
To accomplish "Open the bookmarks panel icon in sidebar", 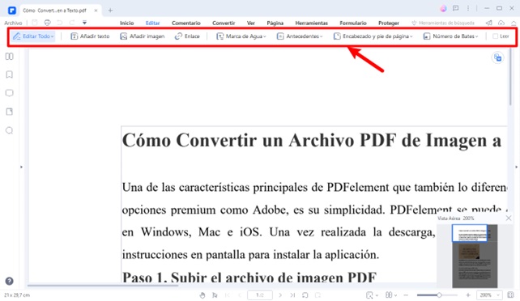I will click(9, 74).
